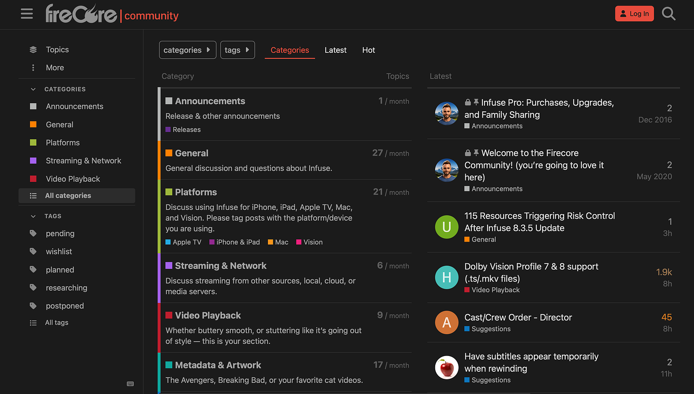694x394 pixels.
Task: Open the Announcements category heading
Action: 210,101
